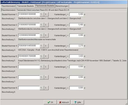Screen dimensions: 128x105
Task: Click the Beschreibung 3 text 'Stahlbetonsandwichfassade nur Innenschale'
Action: coord(37,39)
